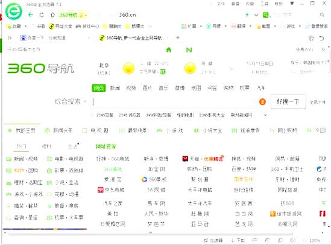Click the green 360 search engine icon
Screen dimensions: 331x245
tap(266, 14)
